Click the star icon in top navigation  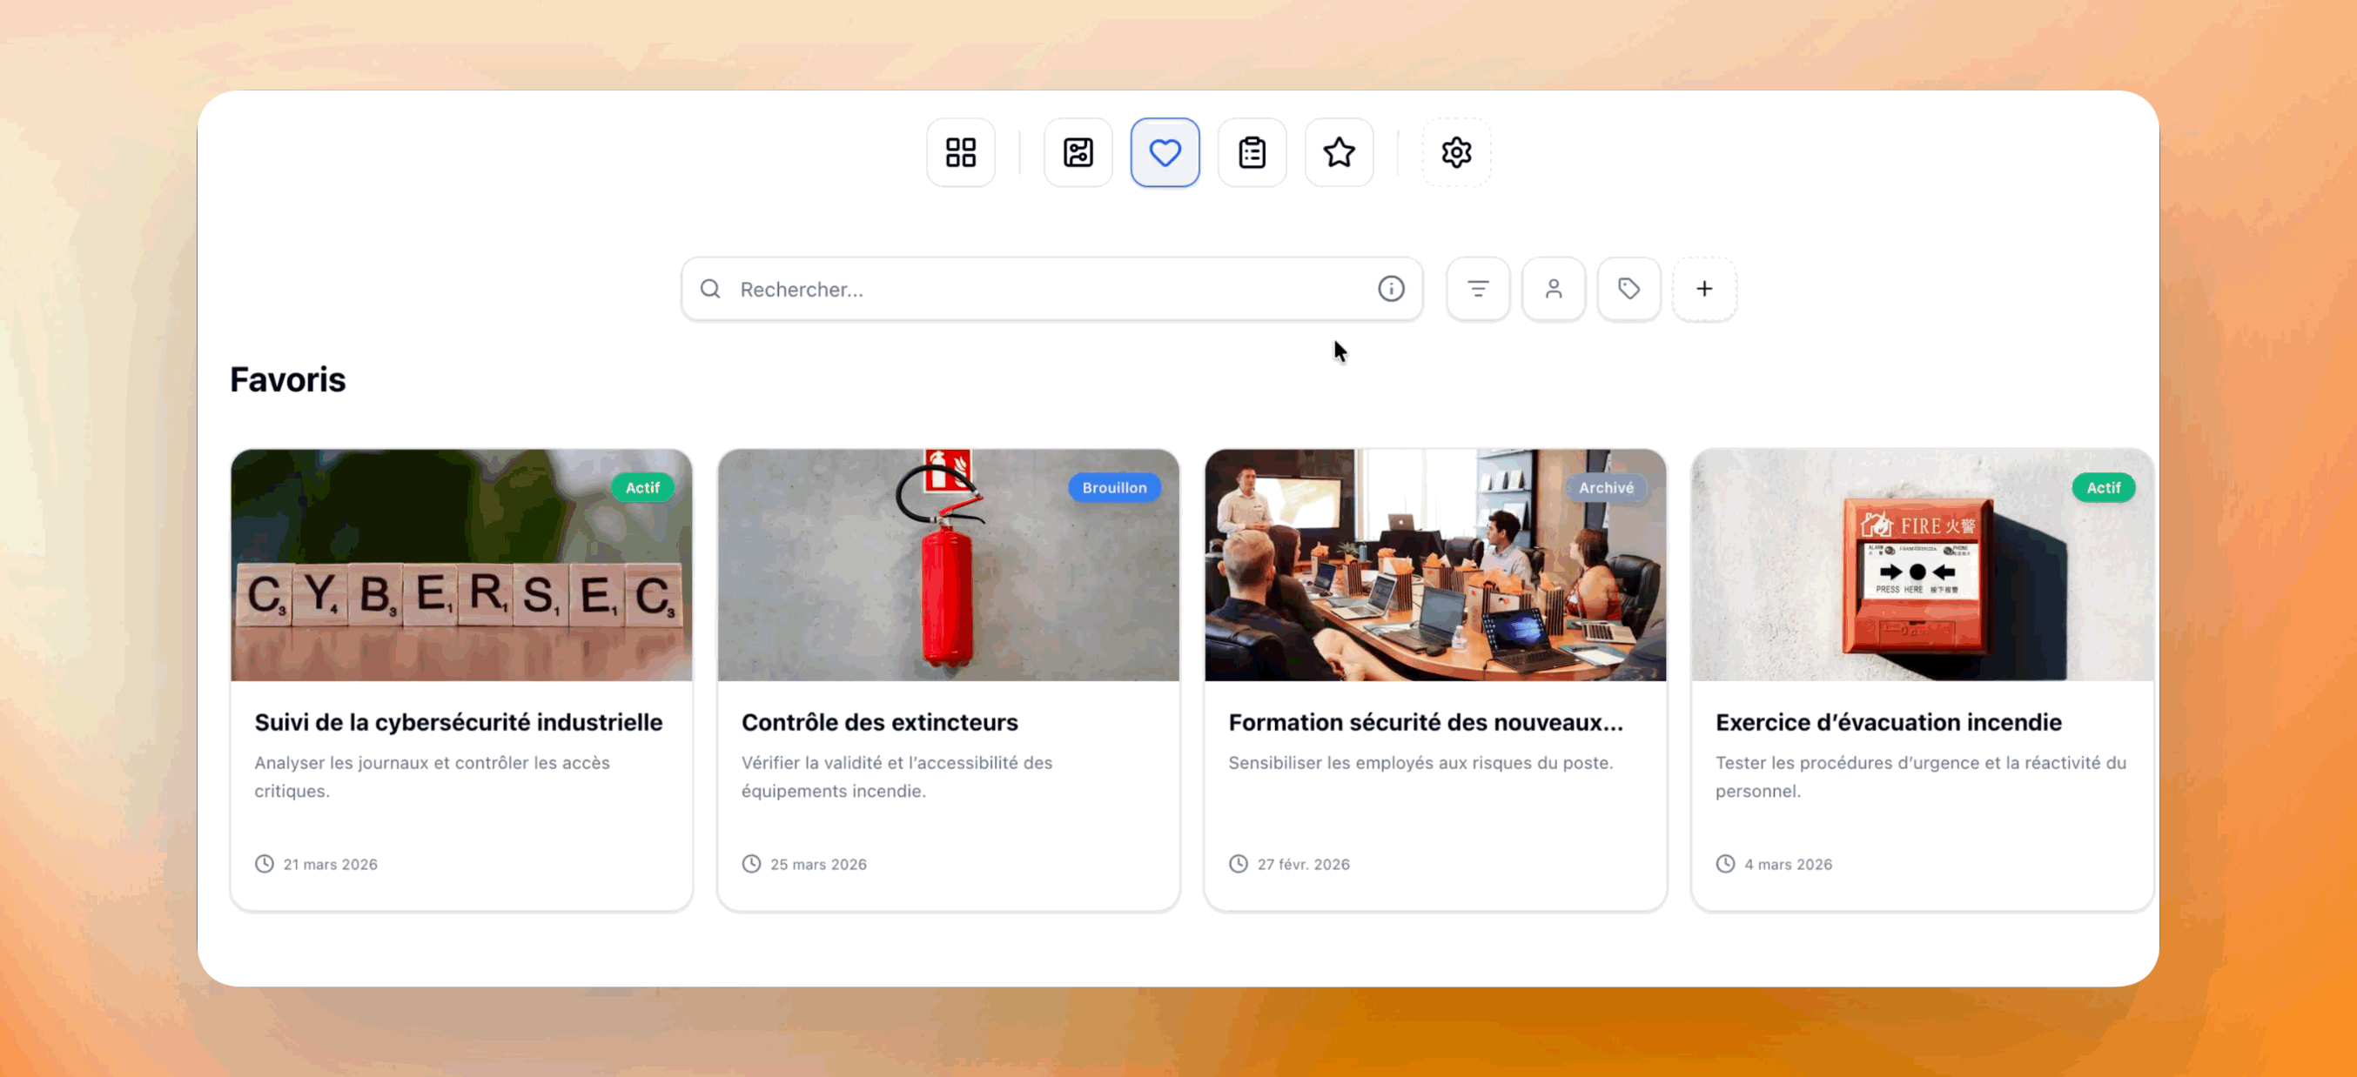click(x=1338, y=151)
